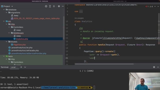Collapse the Middleware folder
This screenshot has width=160, height=90.
pos(9,33)
